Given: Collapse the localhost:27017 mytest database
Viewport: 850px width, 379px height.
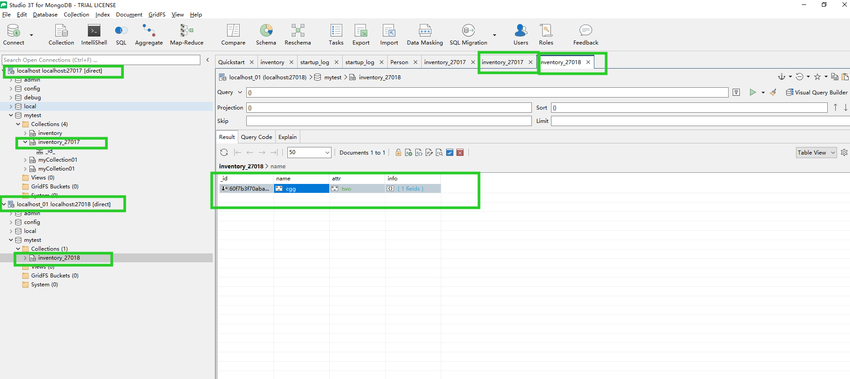Looking at the screenshot, I should pos(11,115).
